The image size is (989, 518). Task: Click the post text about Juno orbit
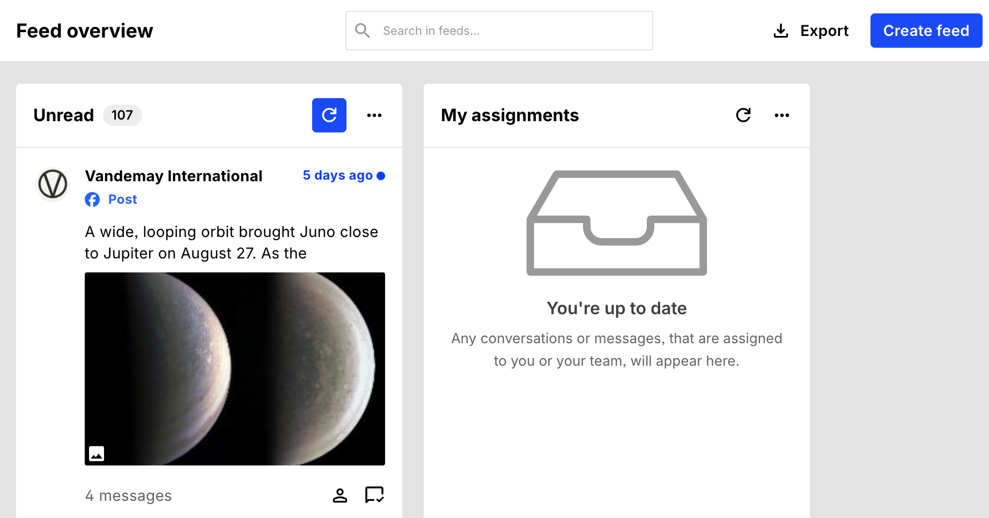(x=232, y=242)
